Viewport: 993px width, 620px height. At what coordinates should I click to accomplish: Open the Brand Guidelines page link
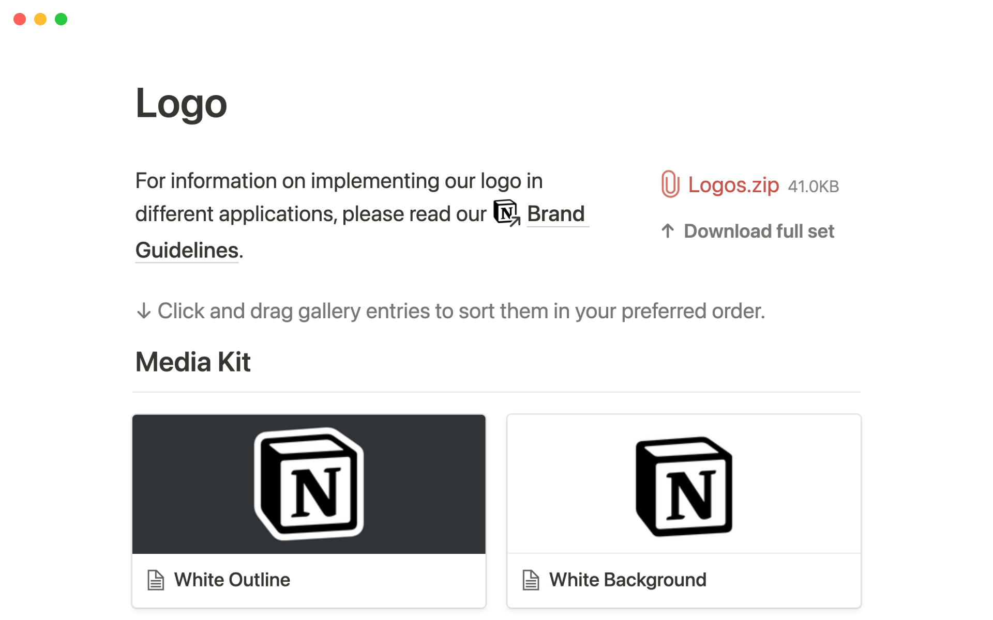[555, 214]
